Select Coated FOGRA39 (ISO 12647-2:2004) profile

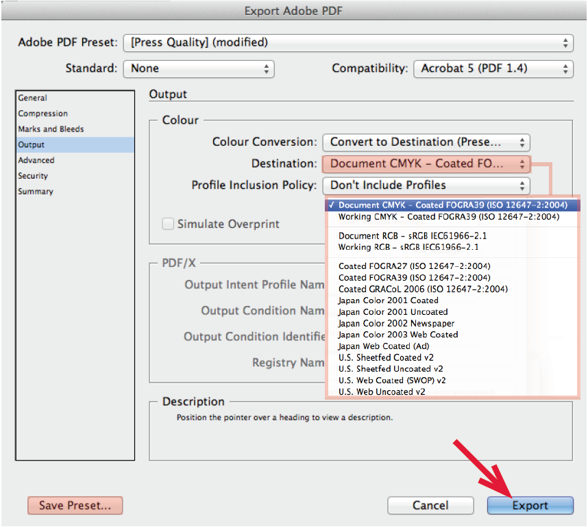click(452, 278)
